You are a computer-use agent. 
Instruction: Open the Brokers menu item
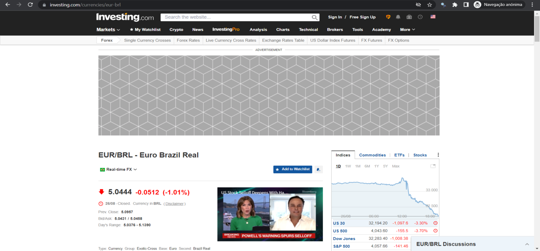pos(335,30)
